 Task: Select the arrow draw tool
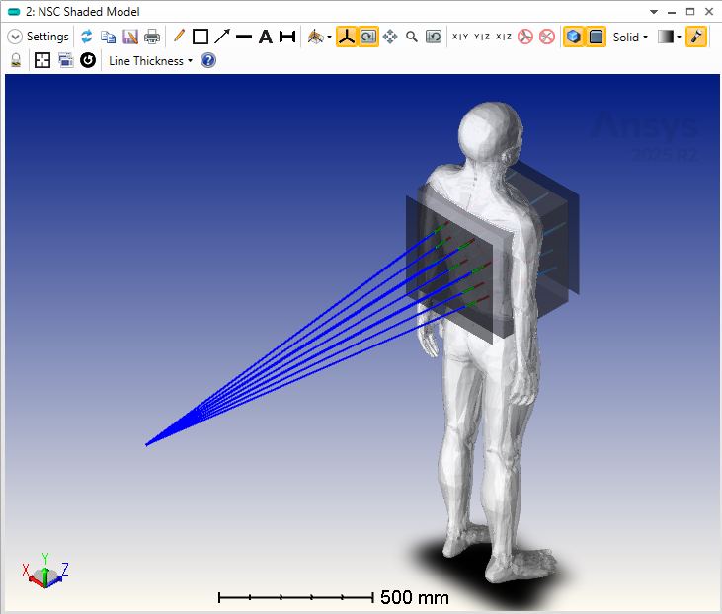pyautogui.click(x=222, y=37)
